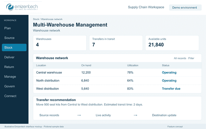Screen dimensions: 206x129
Task: Select the North distribution row name
Action: pos(48,80)
